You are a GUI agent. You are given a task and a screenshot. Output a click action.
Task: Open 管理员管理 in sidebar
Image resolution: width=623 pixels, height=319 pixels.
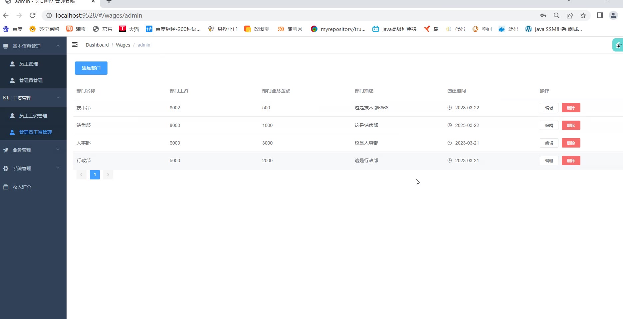(33, 80)
